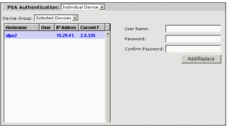
Task: Click the Add/Replace button
Action: click(x=201, y=59)
